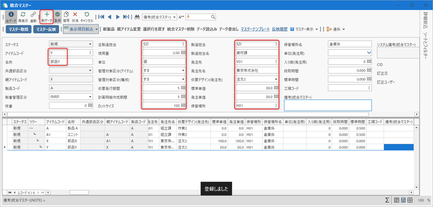Select grid row with 名称 製品A
The image size is (433, 207).
210,128
